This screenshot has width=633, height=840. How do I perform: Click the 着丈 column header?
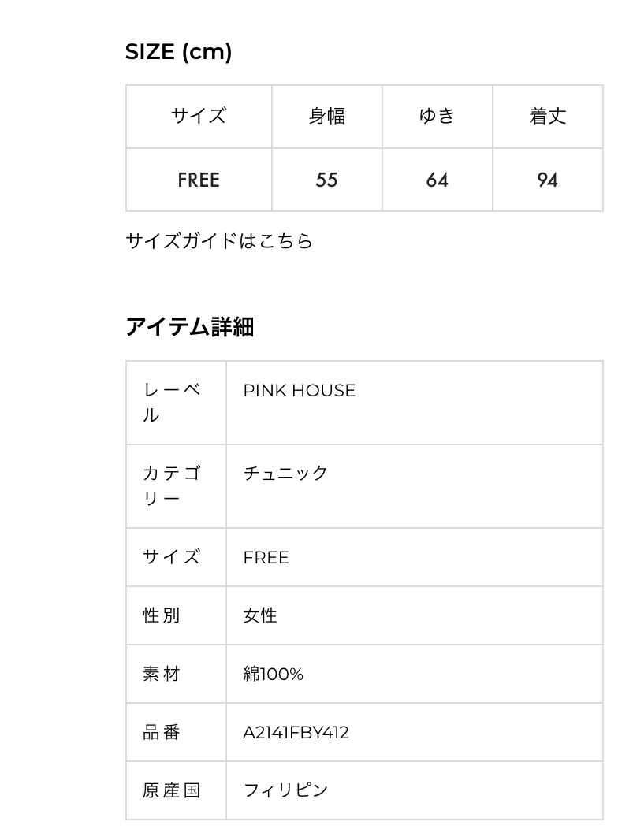click(547, 117)
